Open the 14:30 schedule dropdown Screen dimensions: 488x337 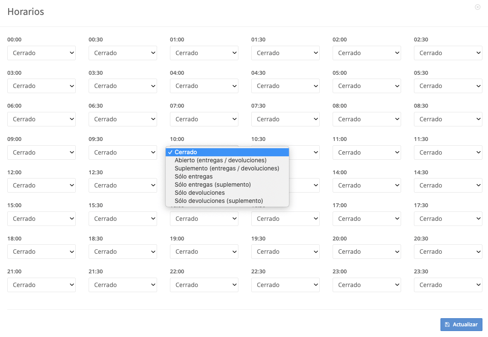pyautogui.click(x=448, y=185)
